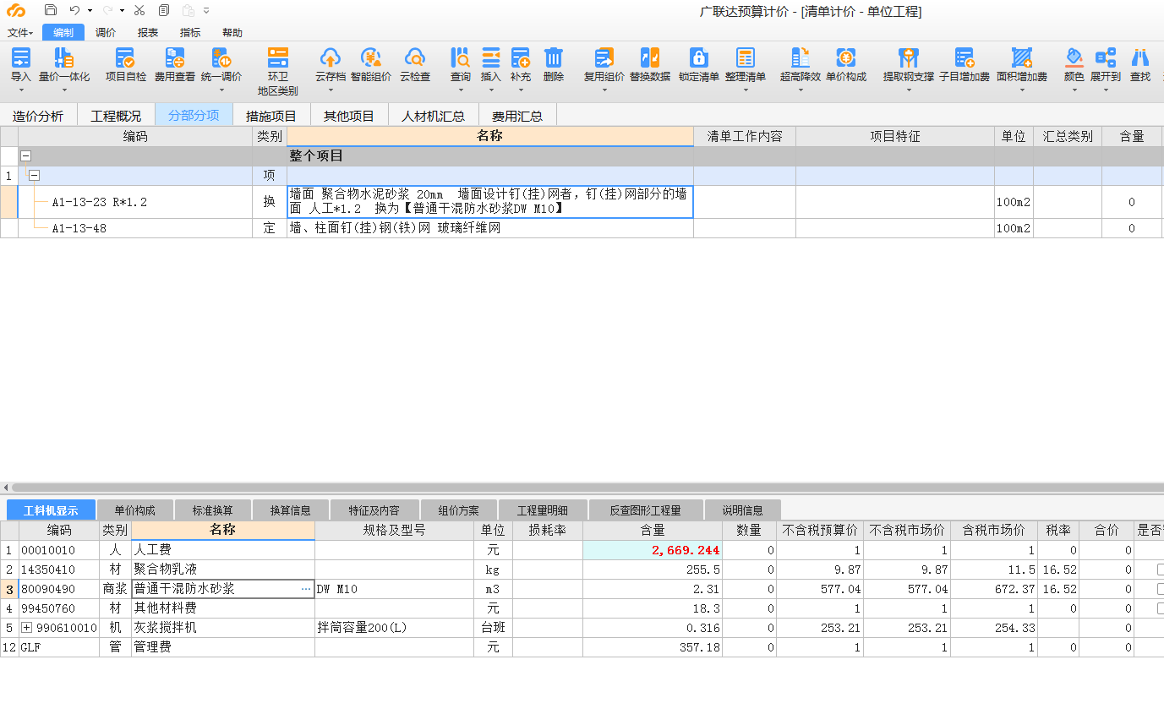Switch to the 人材机汇总 tab
Screen dimensions: 1164x725
[434, 116]
